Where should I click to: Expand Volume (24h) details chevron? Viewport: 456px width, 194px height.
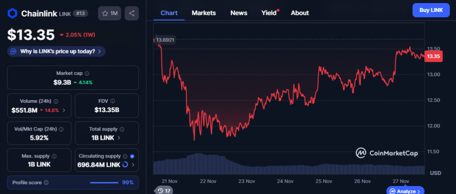point(64,110)
